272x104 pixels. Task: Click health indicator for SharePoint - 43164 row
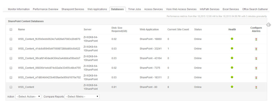click(x=232, y=58)
